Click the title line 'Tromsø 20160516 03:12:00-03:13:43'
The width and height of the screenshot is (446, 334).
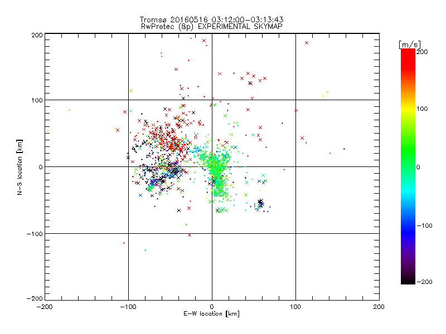pos(211,19)
